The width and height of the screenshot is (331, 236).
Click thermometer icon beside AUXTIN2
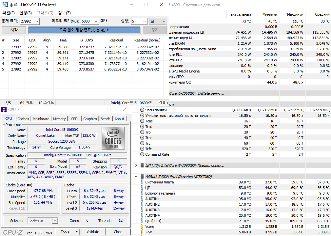142,204
